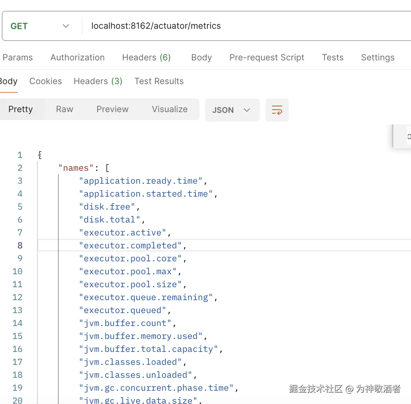The width and height of the screenshot is (411, 404).
Task: Click the "executor.active" entry
Action: click(x=122, y=233)
